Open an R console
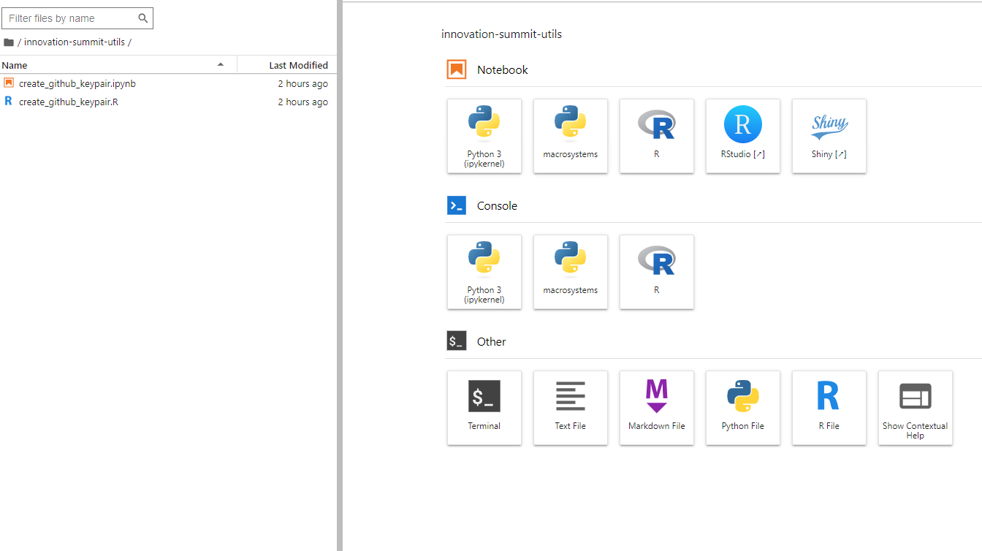This screenshot has height=551, width=982. coord(657,272)
